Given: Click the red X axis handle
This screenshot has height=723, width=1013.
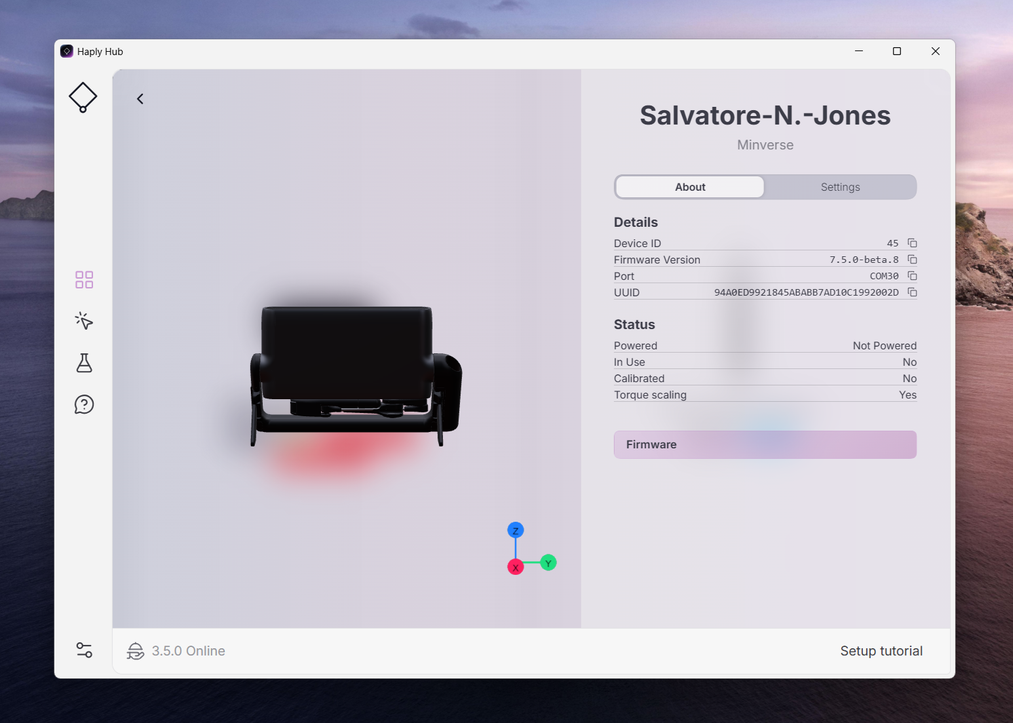Looking at the screenshot, I should [x=516, y=567].
